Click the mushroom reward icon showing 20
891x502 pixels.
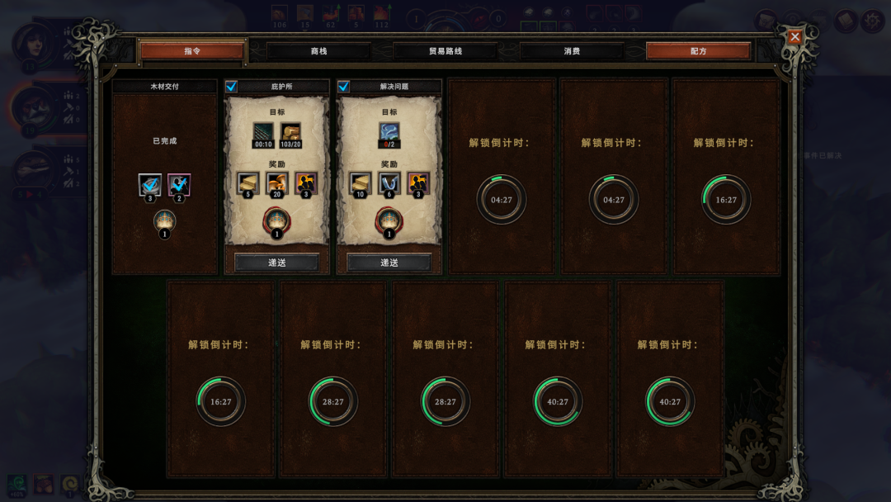coord(276,184)
